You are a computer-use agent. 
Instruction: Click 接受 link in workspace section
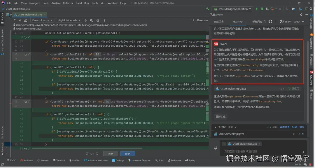click(x=302, y=127)
